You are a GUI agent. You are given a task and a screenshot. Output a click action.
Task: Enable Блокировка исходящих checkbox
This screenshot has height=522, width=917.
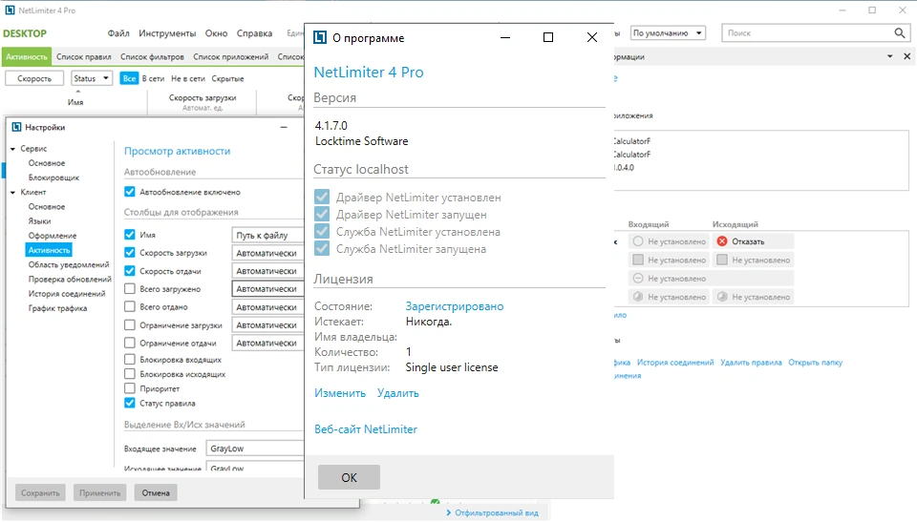pos(130,374)
